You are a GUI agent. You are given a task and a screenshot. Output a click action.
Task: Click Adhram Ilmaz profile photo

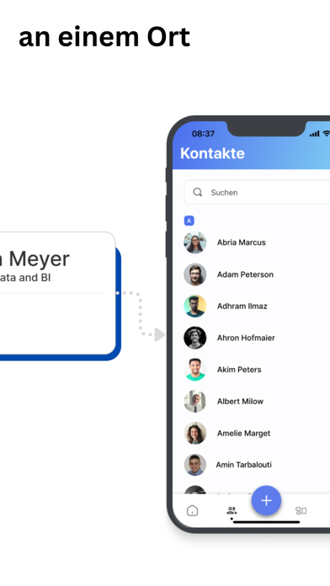coord(195,306)
